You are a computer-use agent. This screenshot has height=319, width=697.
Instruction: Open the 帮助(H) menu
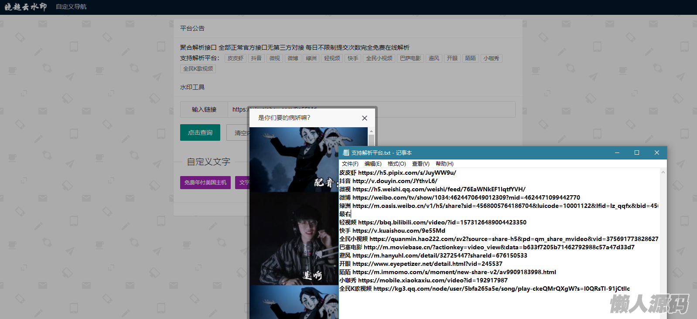(x=444, y=164)
